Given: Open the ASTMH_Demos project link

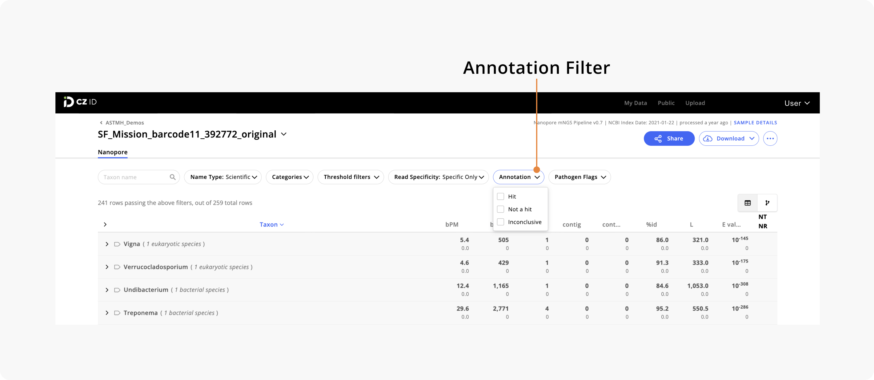Looking at the screenshot, I should [125, 123].
